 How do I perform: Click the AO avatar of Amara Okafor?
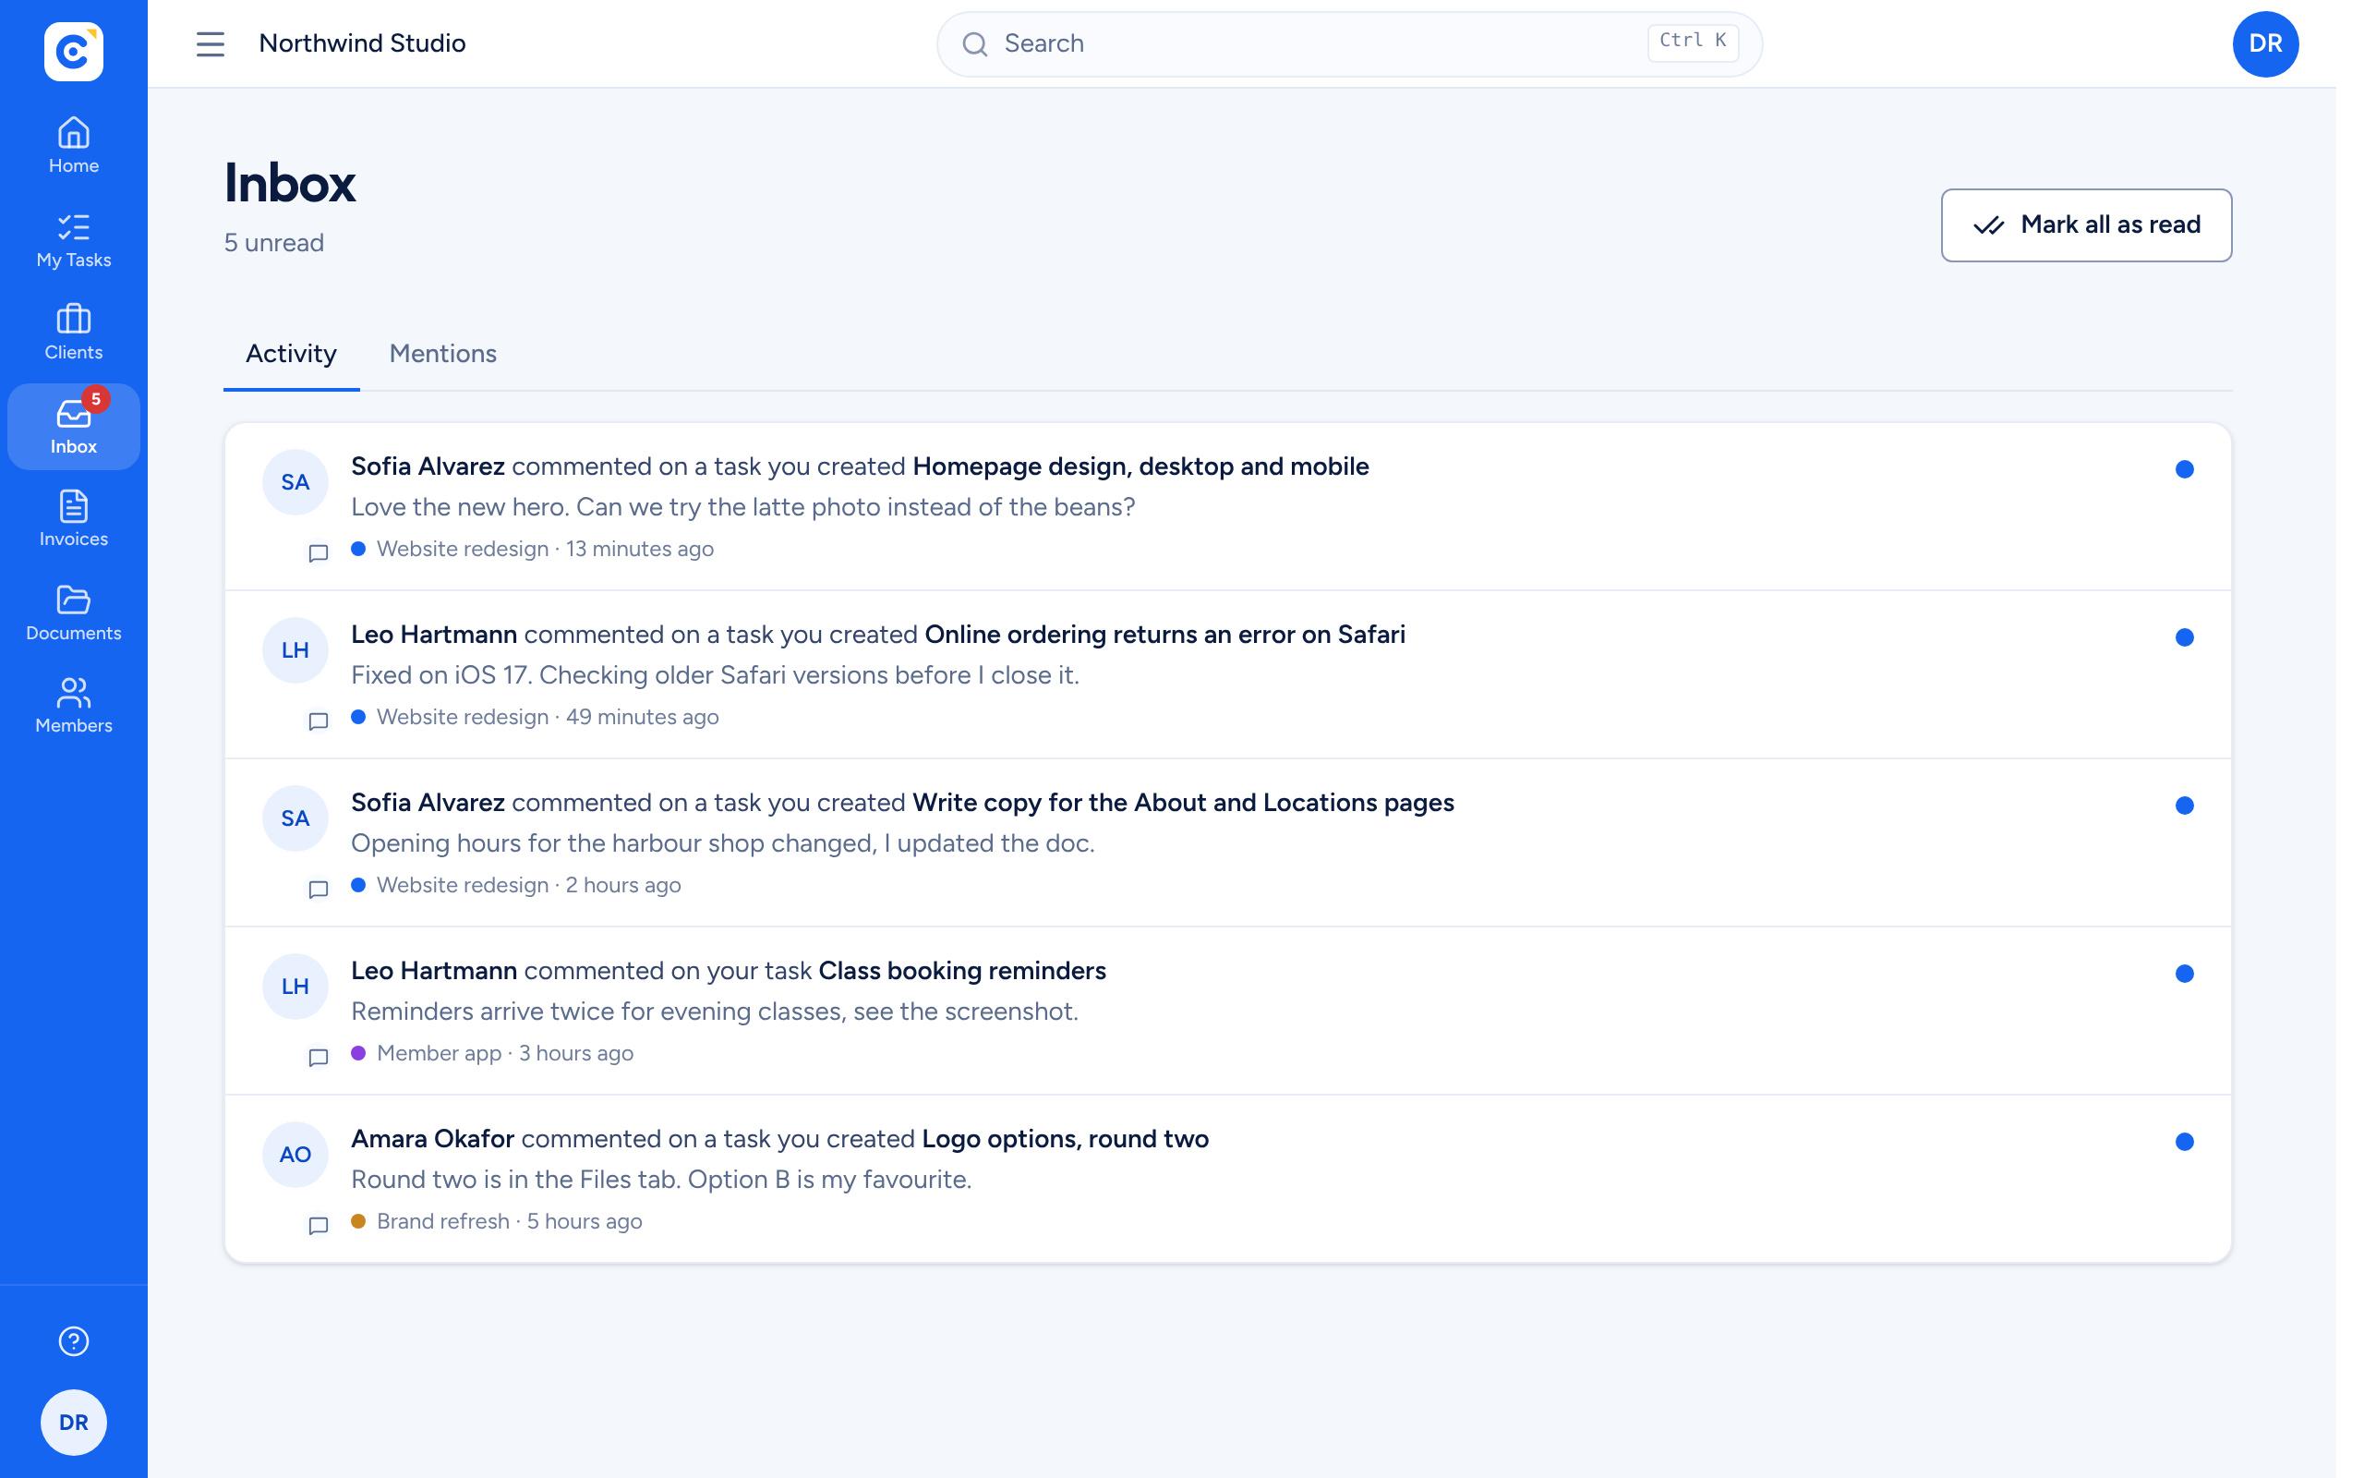pos(295,1155)
